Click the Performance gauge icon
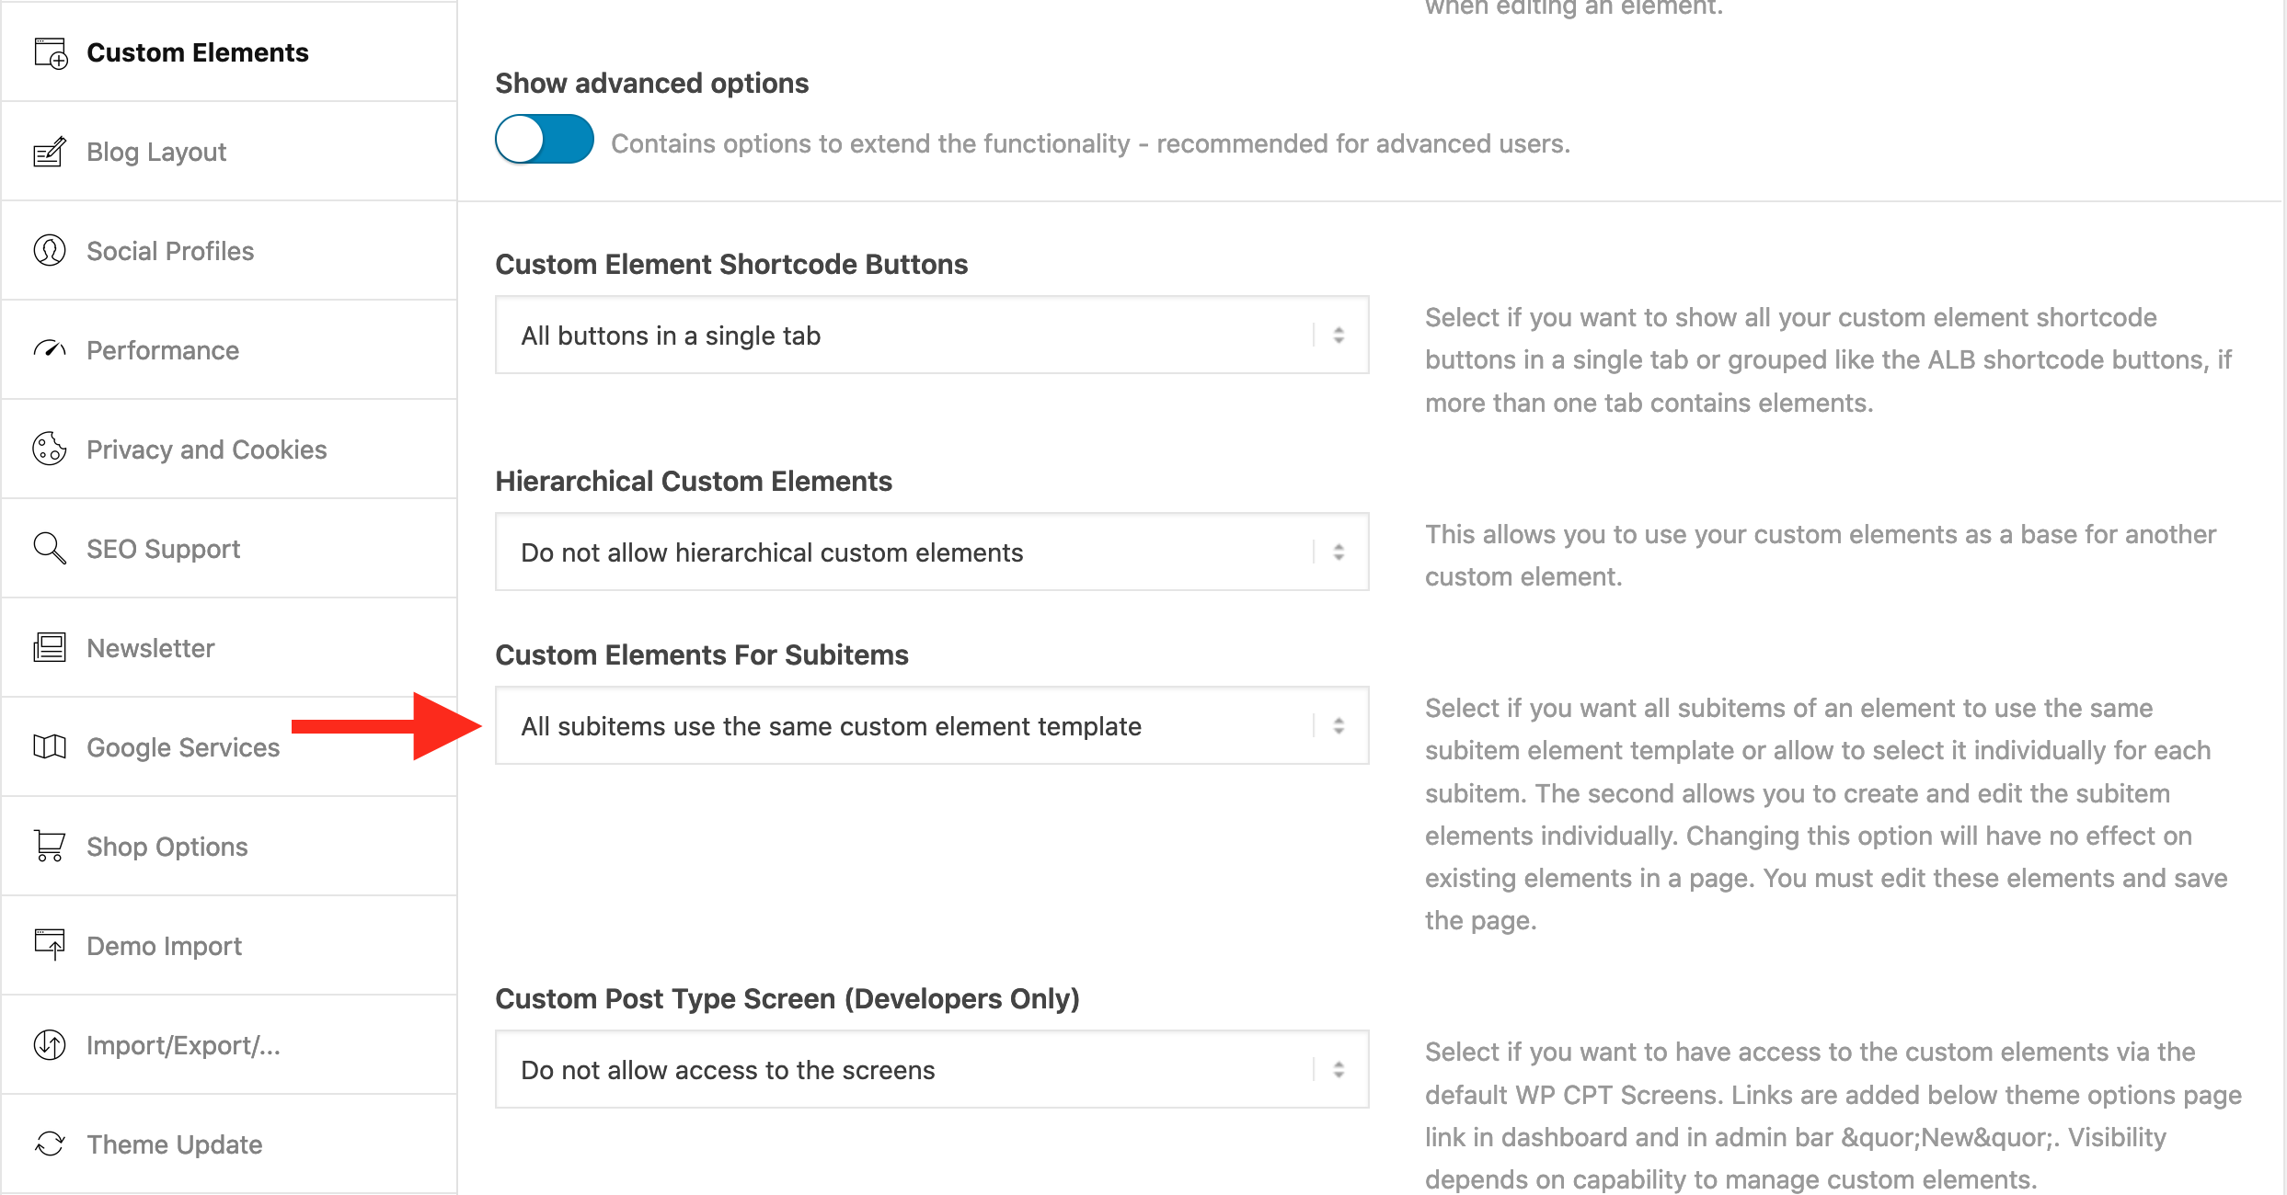2287x1195 pixels. tap(50, 349)
